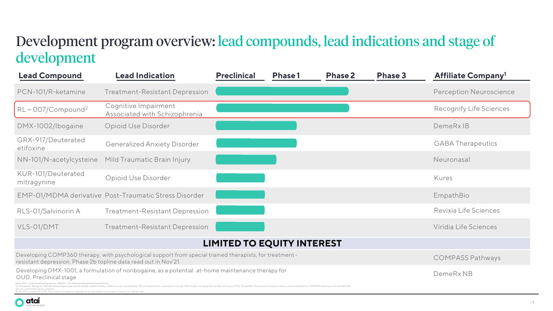Click the DMX-1002 Ibogaine progress bar
This screenshot has width=553, height=311.
[256, 126]
